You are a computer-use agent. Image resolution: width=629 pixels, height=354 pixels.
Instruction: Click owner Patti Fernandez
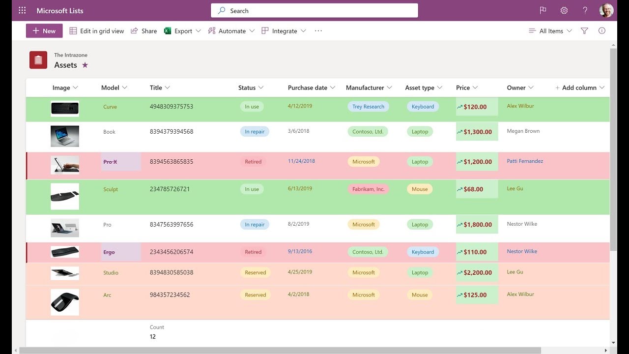pos(525,161)
